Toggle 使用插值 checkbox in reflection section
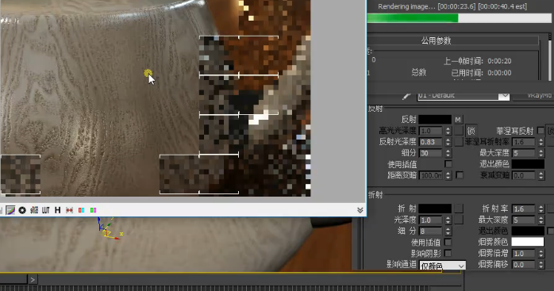This screenshot has height=291, width=554. click(448, 164)
